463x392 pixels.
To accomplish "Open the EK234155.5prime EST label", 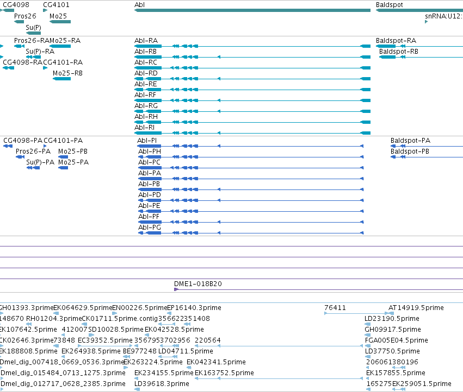I will pos(164,373).
